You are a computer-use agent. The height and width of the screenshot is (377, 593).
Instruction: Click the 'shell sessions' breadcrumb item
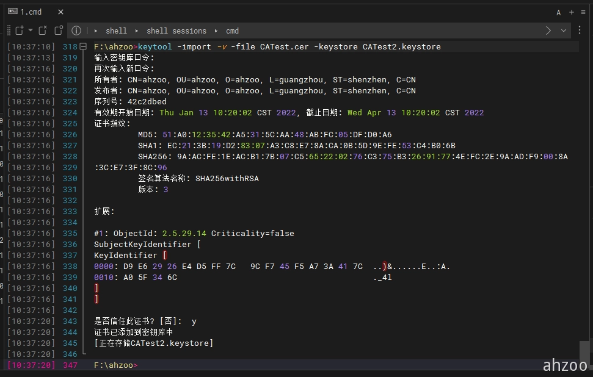tap(176, 31)
